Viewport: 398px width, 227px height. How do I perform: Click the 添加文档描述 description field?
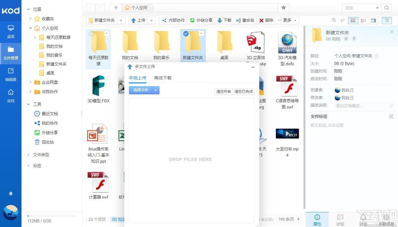click(361, 105)
